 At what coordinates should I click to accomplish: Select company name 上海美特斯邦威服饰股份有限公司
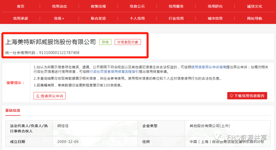[51, 42]
